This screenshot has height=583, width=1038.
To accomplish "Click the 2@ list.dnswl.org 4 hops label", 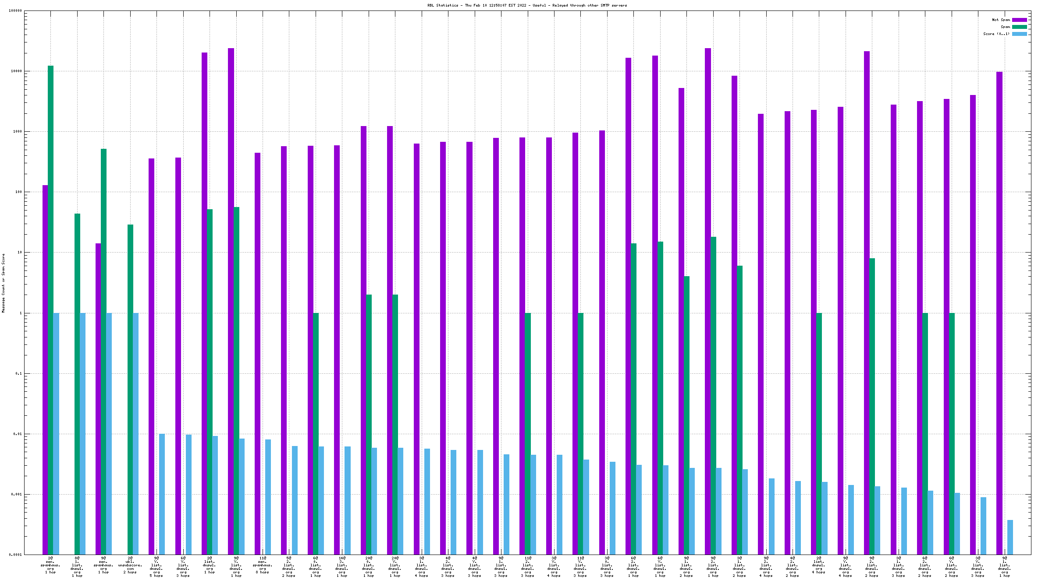I will tap(818, 565).
